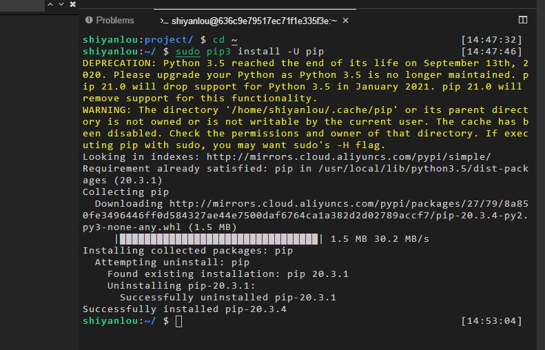Click the underlined sudo command

click(x=187, y=52)
